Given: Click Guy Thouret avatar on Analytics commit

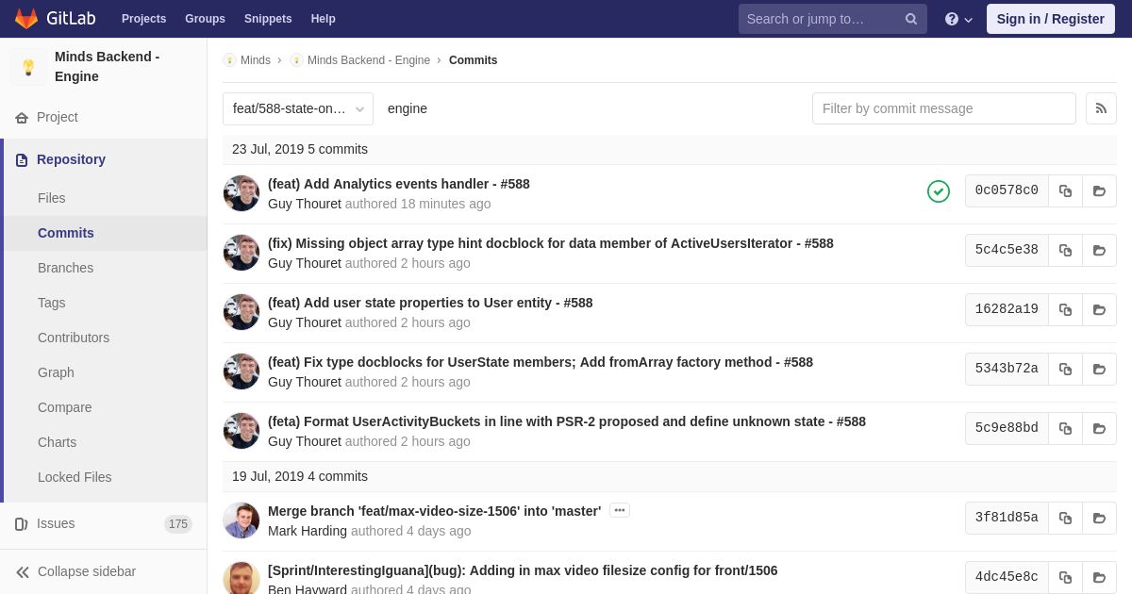Looking at the screenshot, I should point(241,193).
